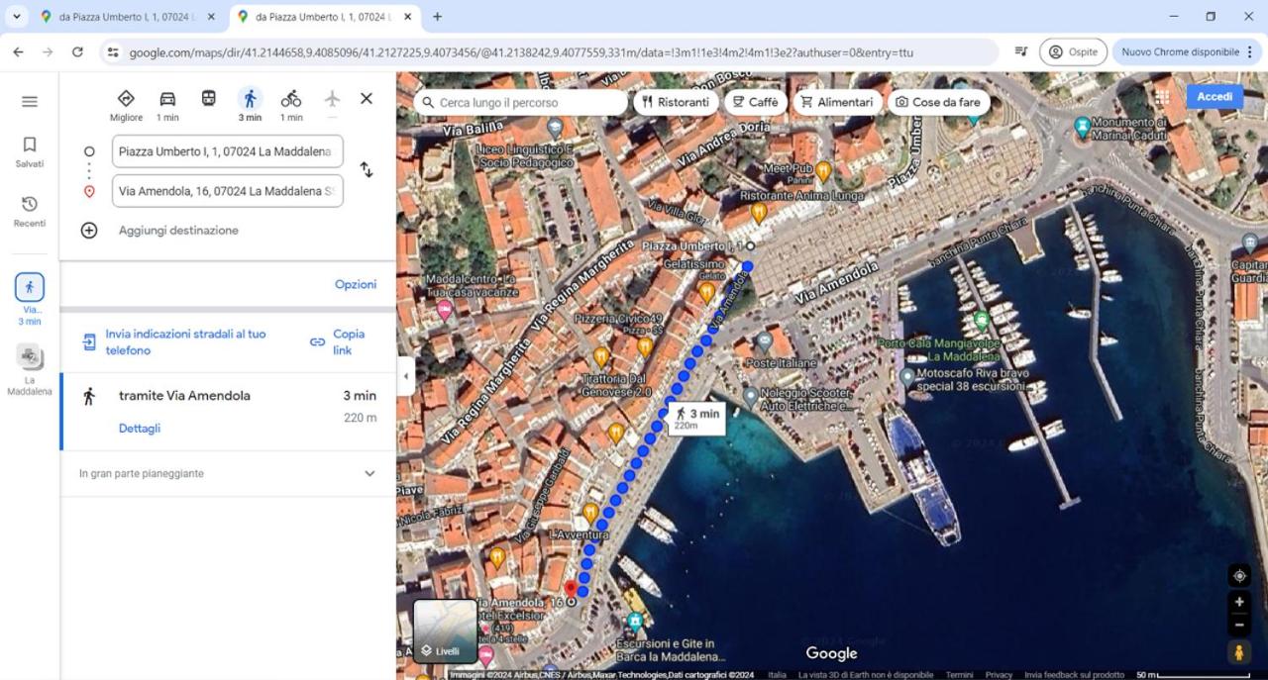The height and width of the screenshot is (680, 1268).
Task: Open Opzioni route options
Action: click(x=356, y=284)
